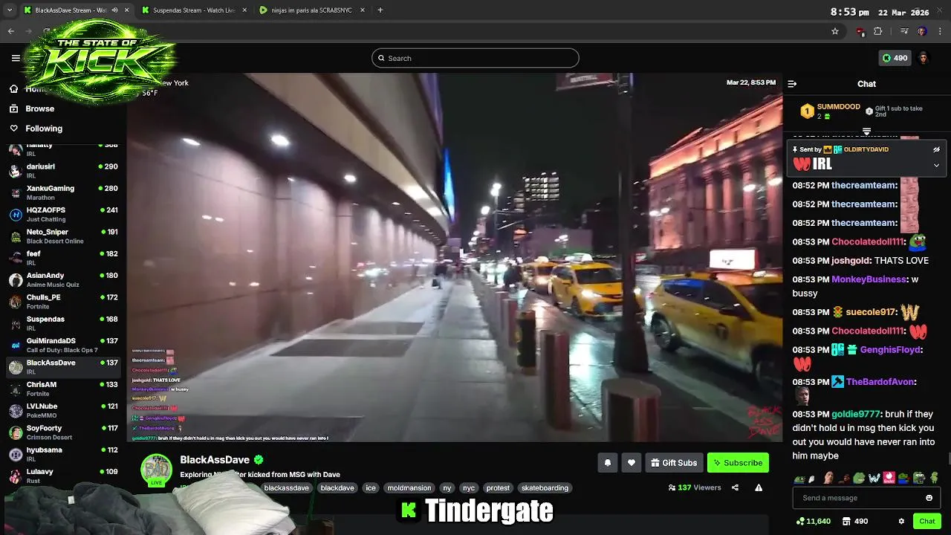Open Suspendas channel in sidebar
951x535 pixels.
click(x=63, y=323)
